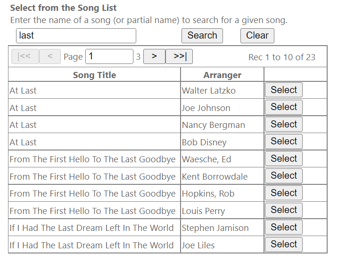Viewport: 338px width, 261px height.
Task: Click the first page arrow button
Action: pyautogui.click(x=25, y=56)
